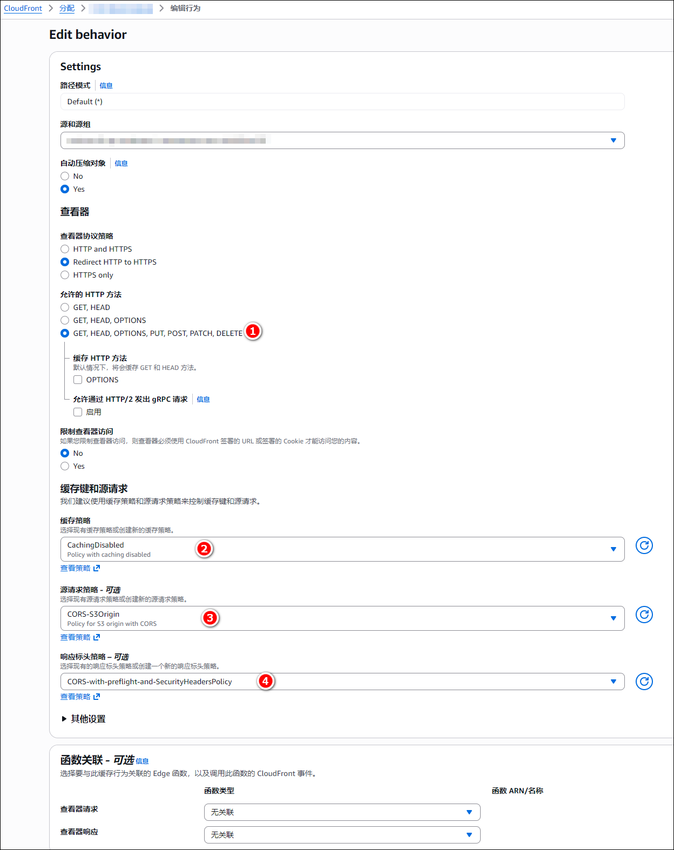Refresh the response headers policy (响应标头策略) list
This screenshot has width=674, height=850.
pos(644,682)
